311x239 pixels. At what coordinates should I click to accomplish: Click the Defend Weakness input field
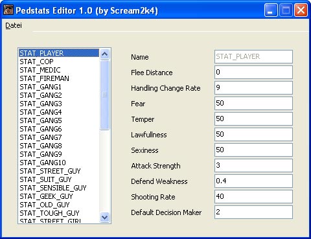tap(253, 181)
